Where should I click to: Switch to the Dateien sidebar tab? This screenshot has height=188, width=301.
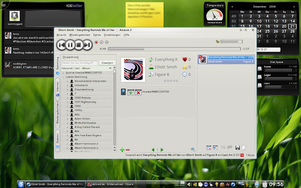[58, 141]
